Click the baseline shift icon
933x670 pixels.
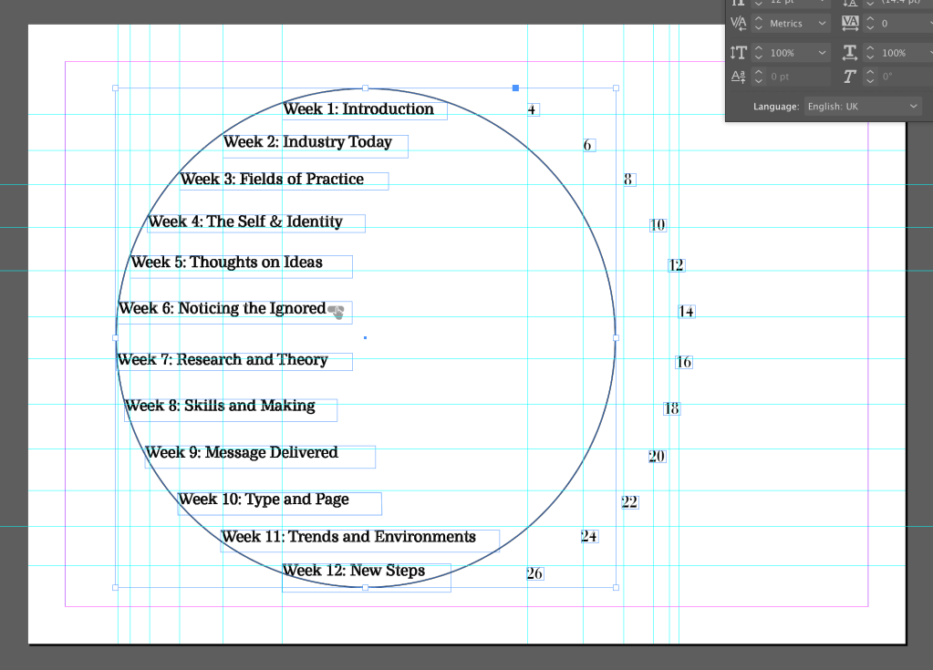coord(738,77)
